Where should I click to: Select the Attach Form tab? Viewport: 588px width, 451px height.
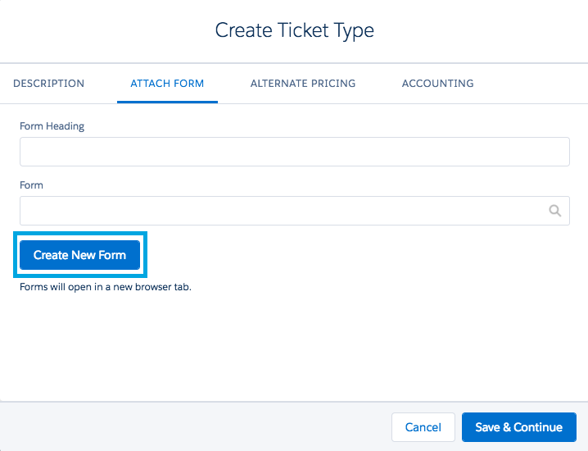(167, 83)
